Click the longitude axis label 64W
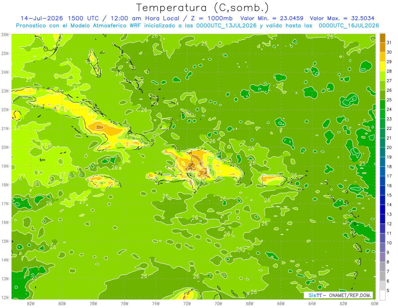398x308 pixels. 312,303
